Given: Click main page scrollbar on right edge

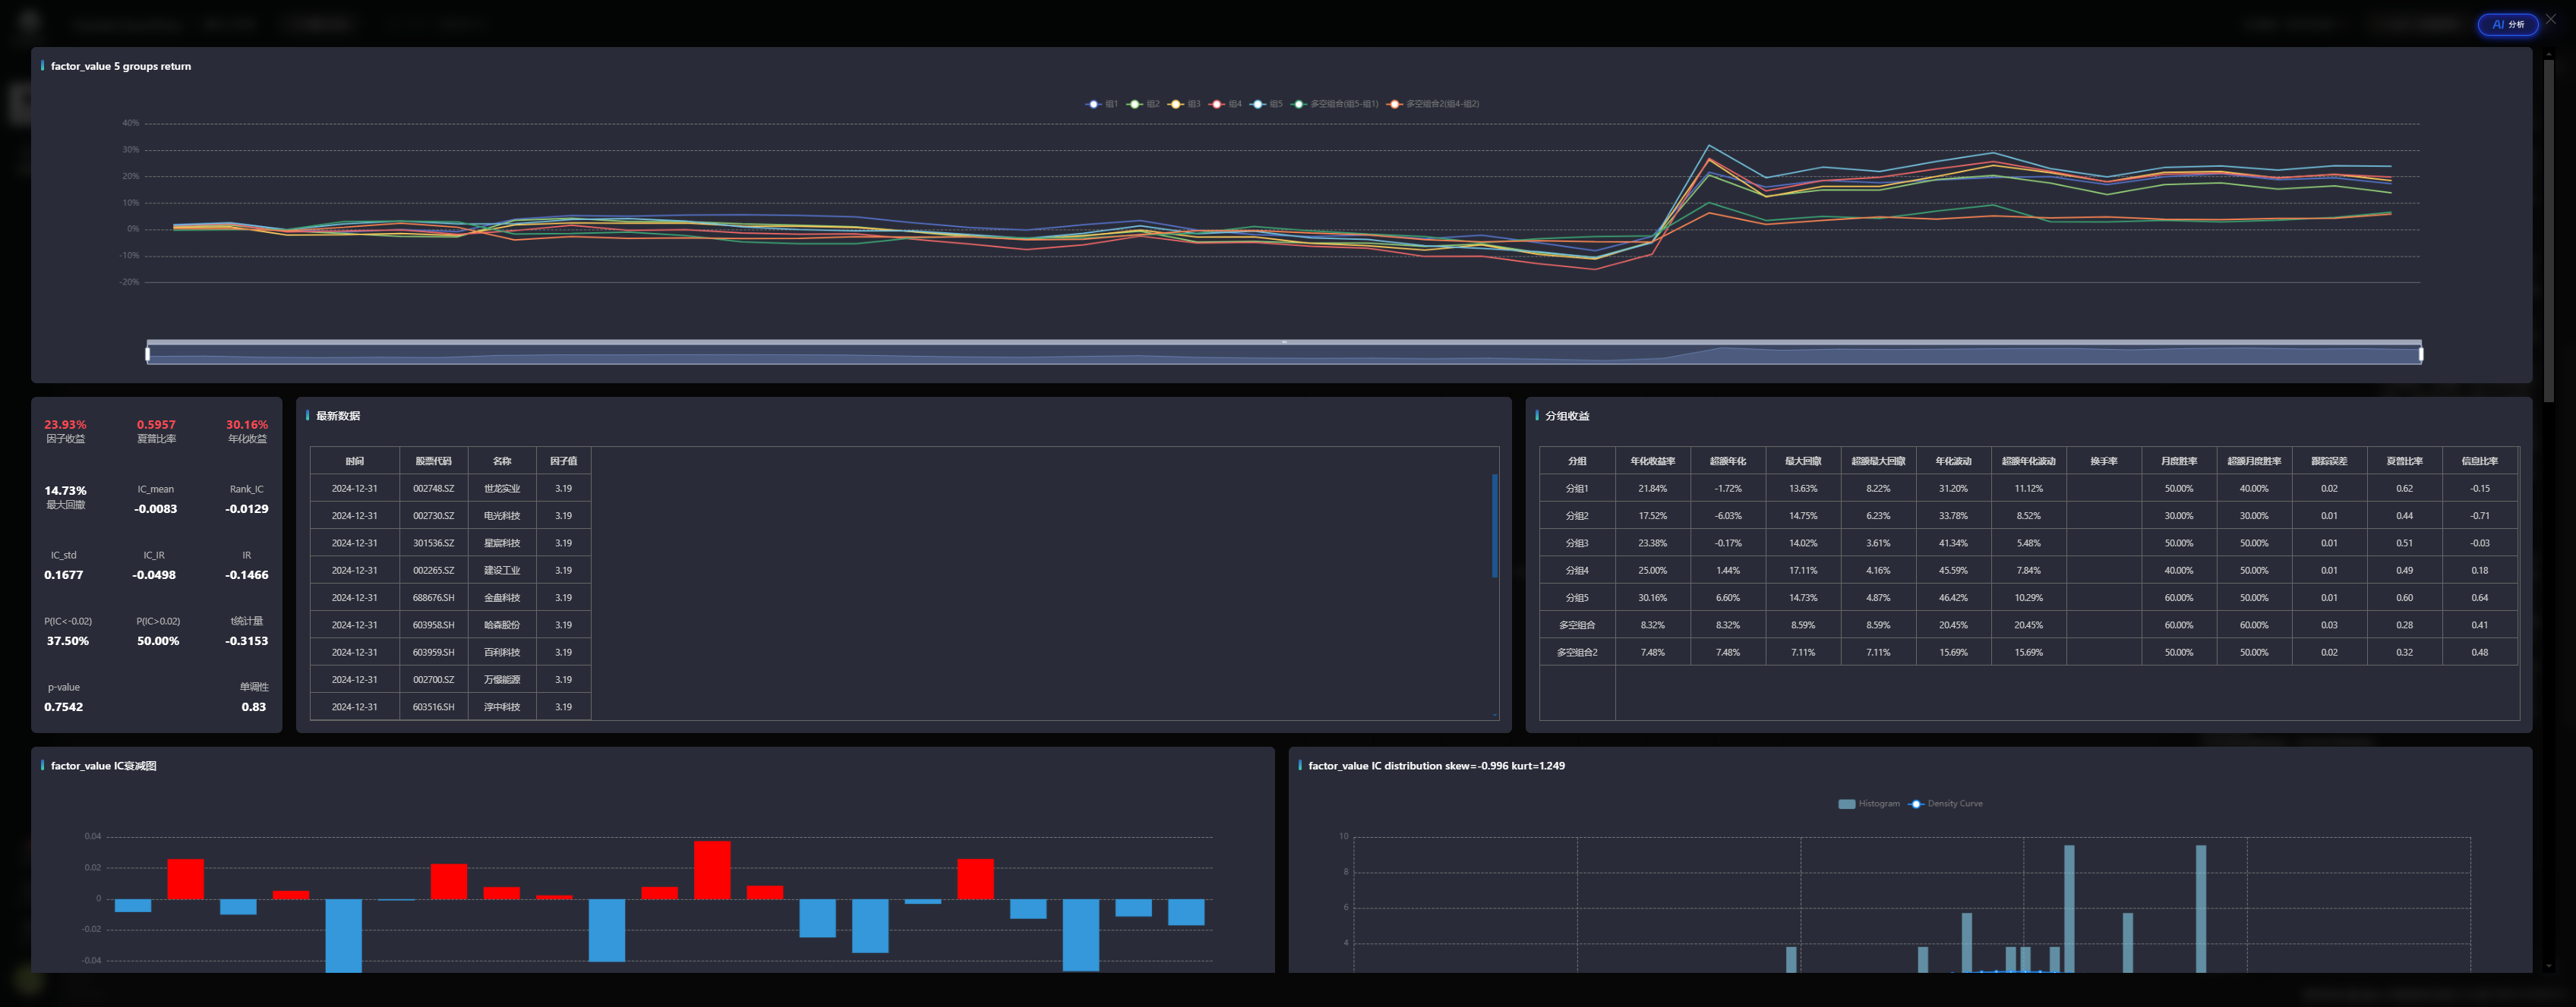Looking at the screenshot, I should (2548, 230).
